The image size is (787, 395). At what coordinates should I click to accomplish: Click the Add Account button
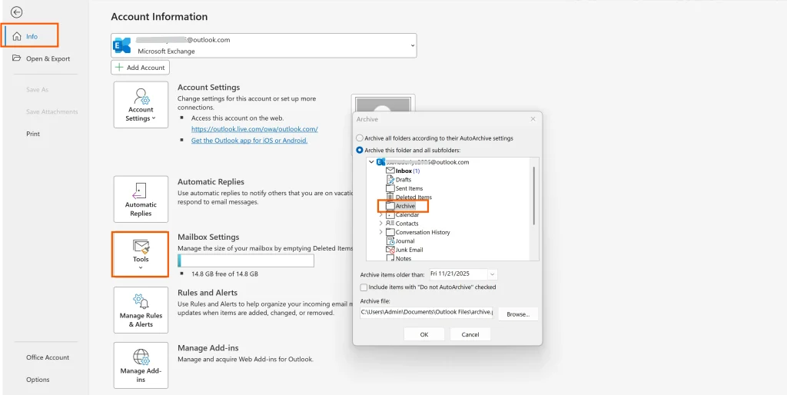(141, 68)
